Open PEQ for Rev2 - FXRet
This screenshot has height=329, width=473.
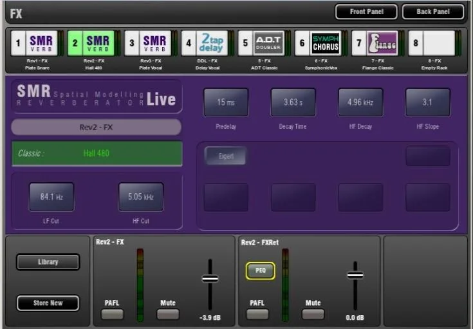click(x=261, y=271)
